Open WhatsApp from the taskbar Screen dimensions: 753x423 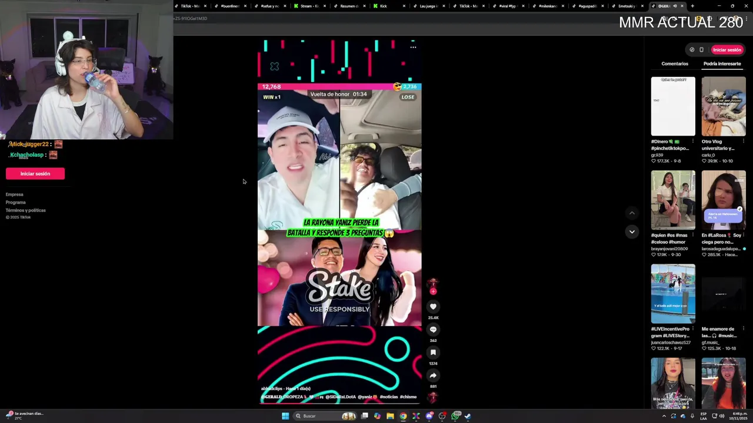(456, 416)
